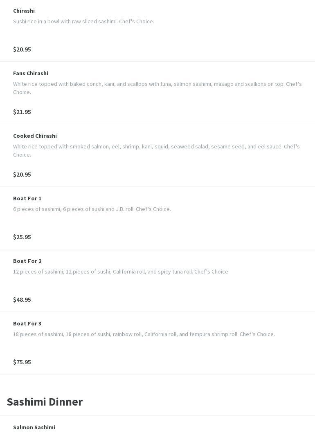315x444 pixels.
Task: Click Boat For 2 spicy tuna description
Action: (121, 271)
